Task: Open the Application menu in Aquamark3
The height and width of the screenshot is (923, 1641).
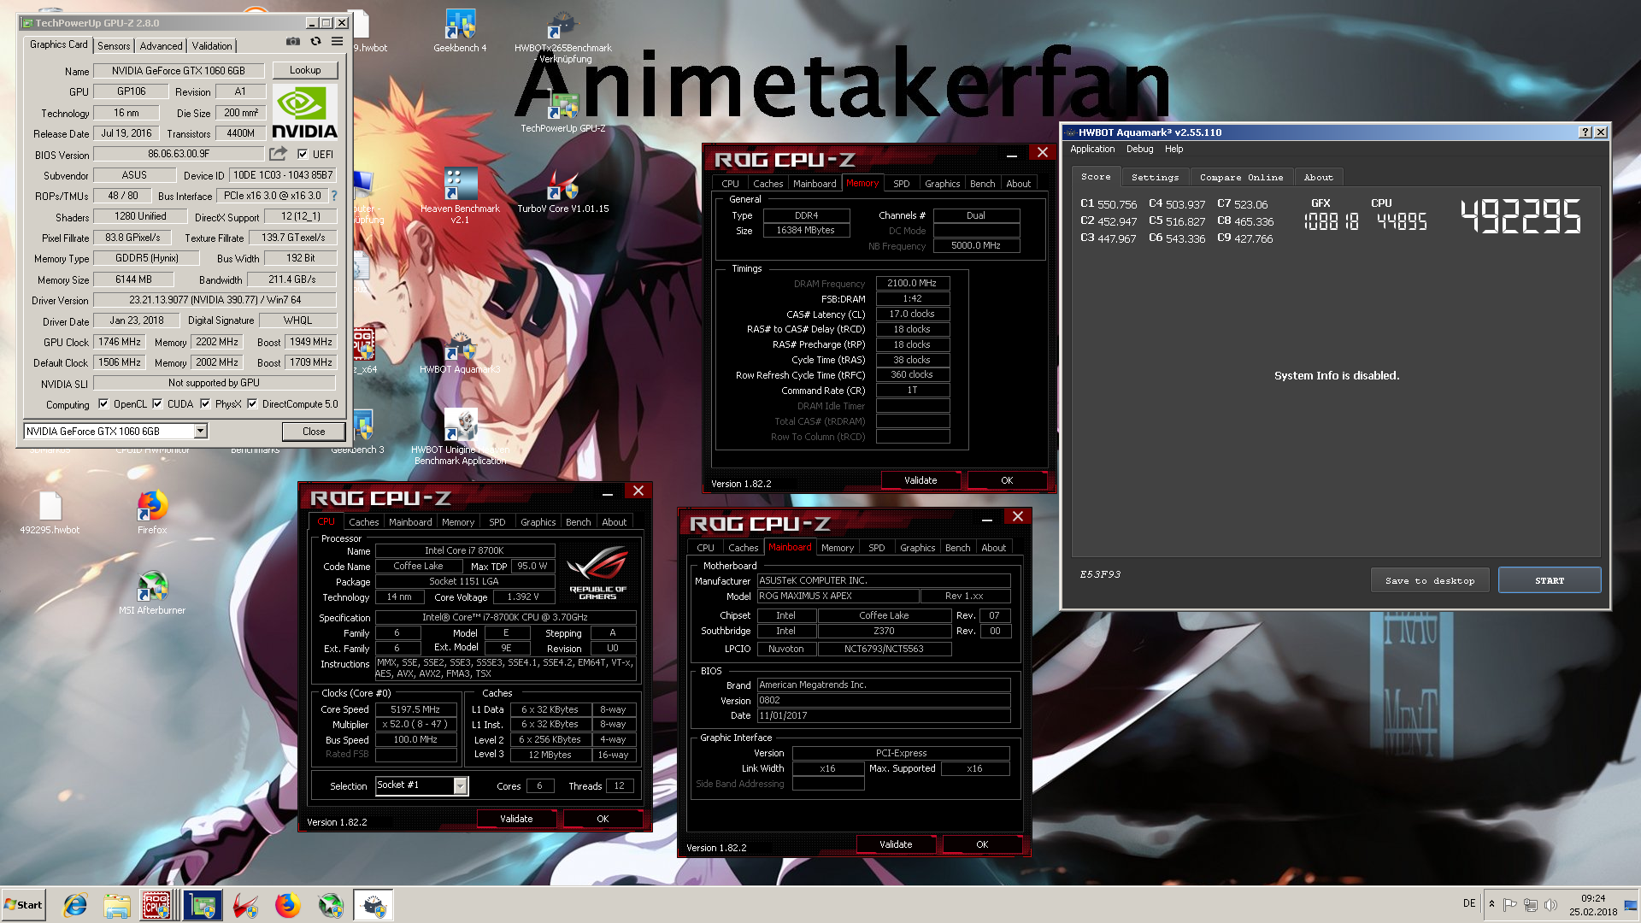Action: 1092,149
